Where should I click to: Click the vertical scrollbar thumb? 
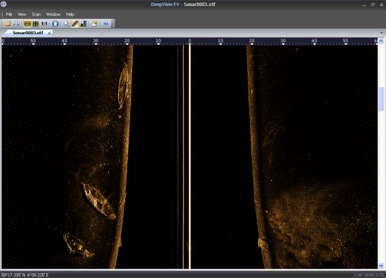[x=381, y=99]
